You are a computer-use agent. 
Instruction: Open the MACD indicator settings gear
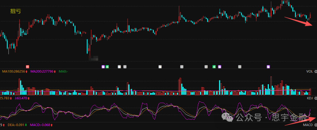click(316, 125)
